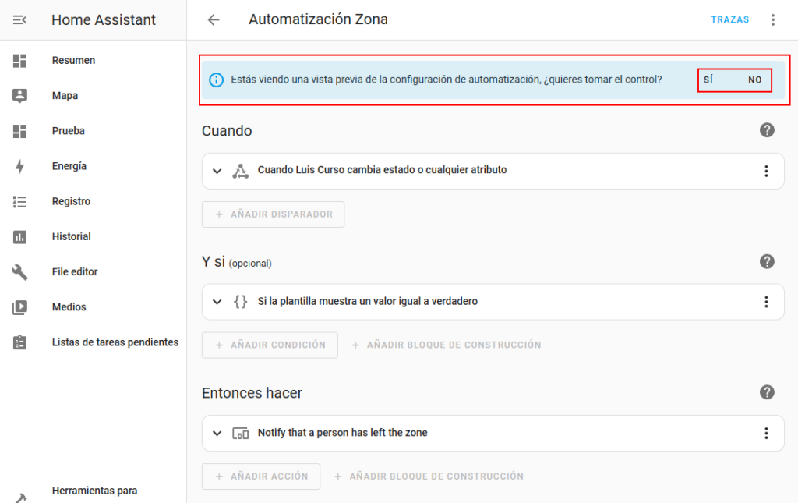This screenshot has width=798, height=503.
Task: Open the top-right overflow menu
Action: tap(773, 20)
